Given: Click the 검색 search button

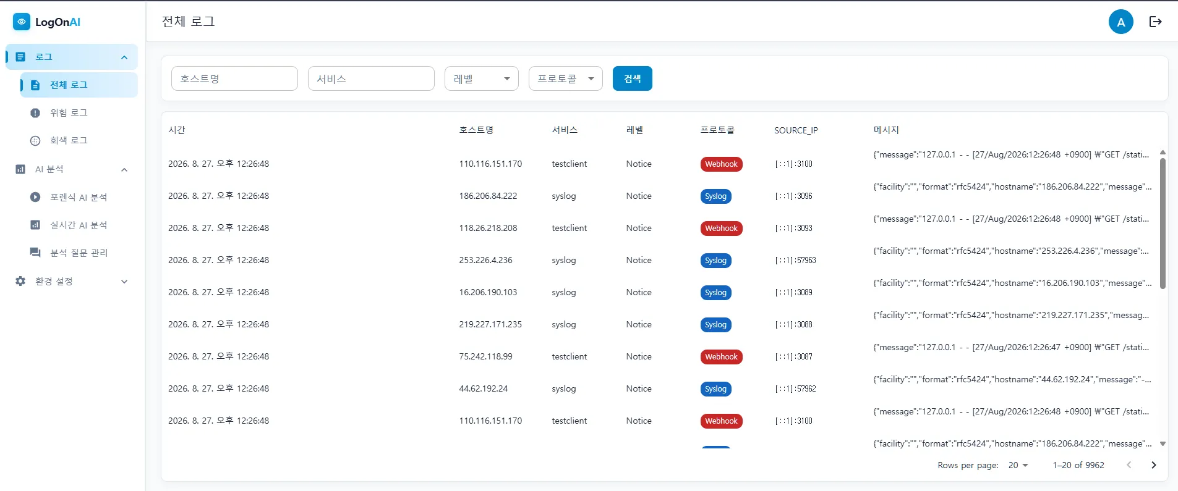Looking at the screenshot, I should [632, 78].
